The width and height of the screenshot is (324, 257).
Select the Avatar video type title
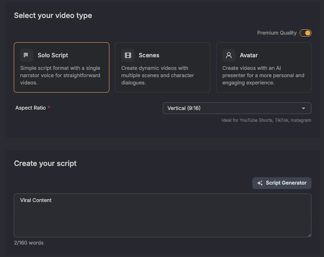point(248,55)
